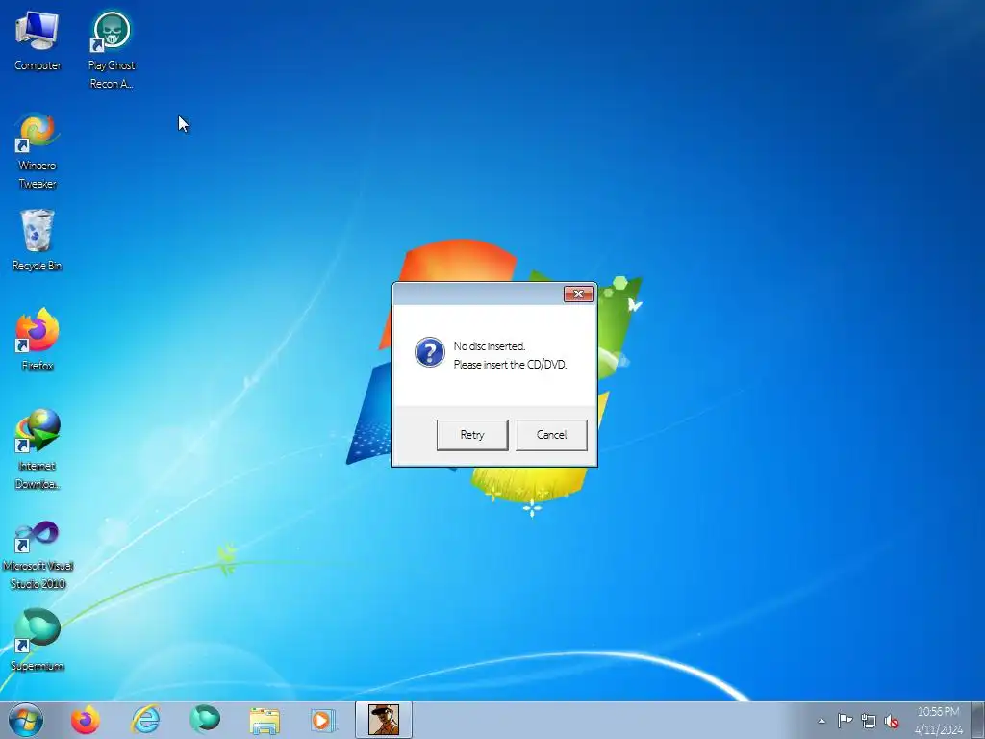
Task: Launch Firefox from the taskbar
Action: [86, 720]
